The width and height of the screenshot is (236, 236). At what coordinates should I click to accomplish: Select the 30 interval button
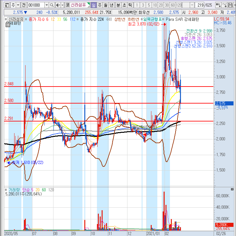pyautogui.click(x=167, y=5)
